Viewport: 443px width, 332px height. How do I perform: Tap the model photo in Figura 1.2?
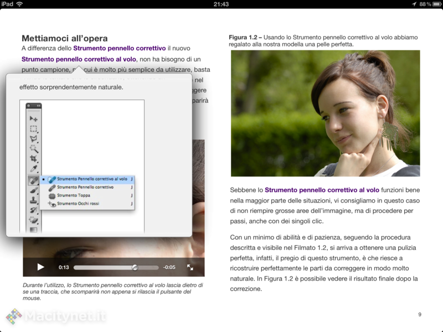point(325,113)
